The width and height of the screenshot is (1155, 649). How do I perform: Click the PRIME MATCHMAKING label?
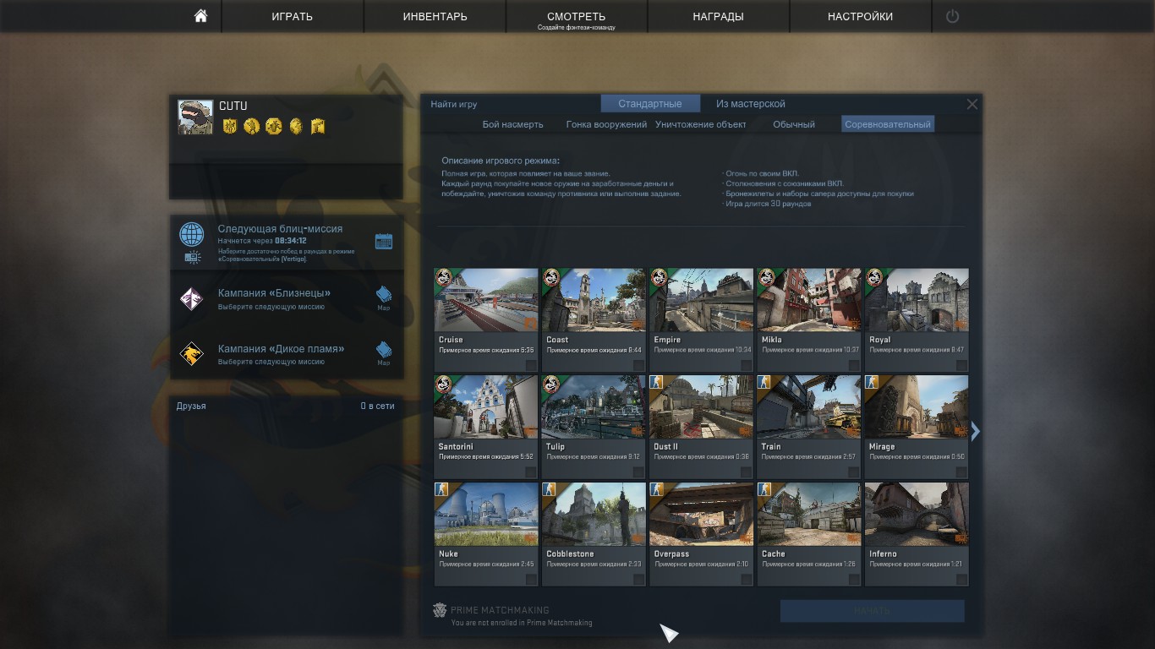coord(500,610)
